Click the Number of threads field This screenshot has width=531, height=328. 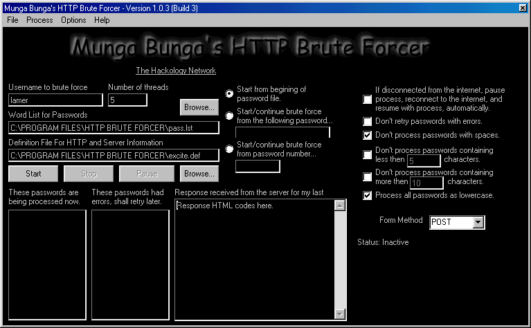point(127,100)
